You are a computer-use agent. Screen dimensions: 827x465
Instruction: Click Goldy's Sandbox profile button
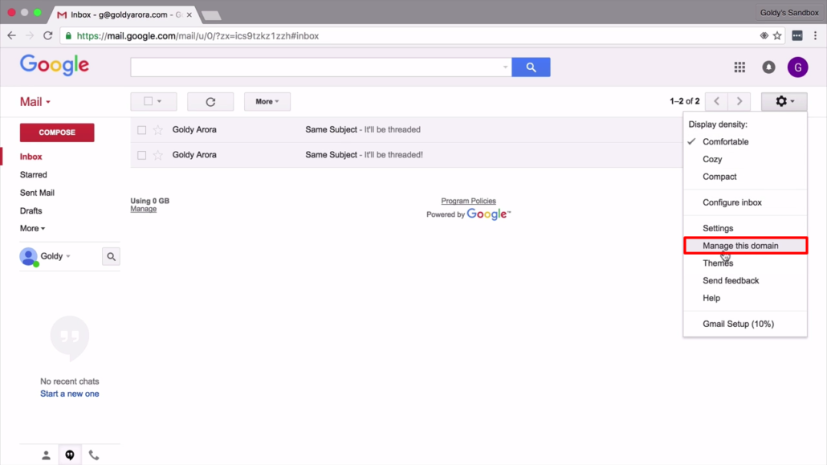[789, 12]
